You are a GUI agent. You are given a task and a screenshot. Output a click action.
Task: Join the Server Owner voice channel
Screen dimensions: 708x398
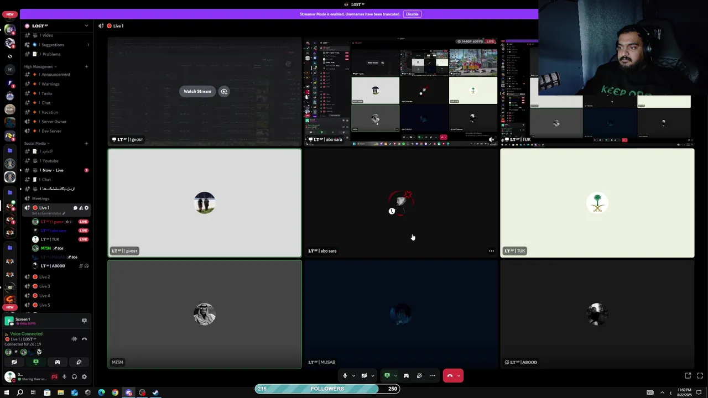[x=55, y=122]
